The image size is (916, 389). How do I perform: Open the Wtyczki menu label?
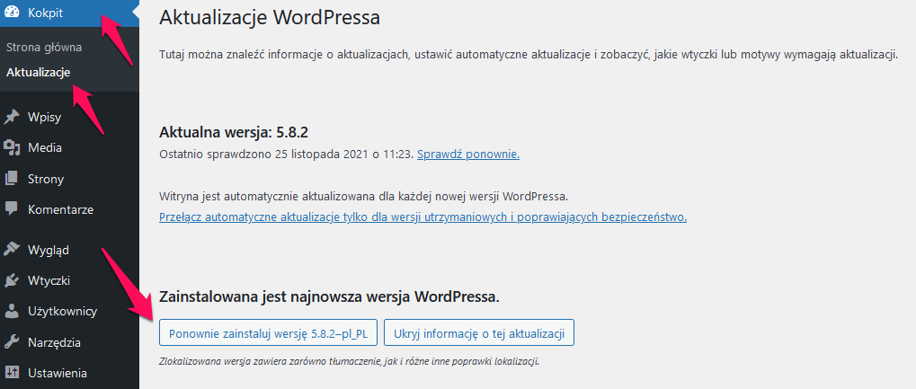tap(49, 280)
